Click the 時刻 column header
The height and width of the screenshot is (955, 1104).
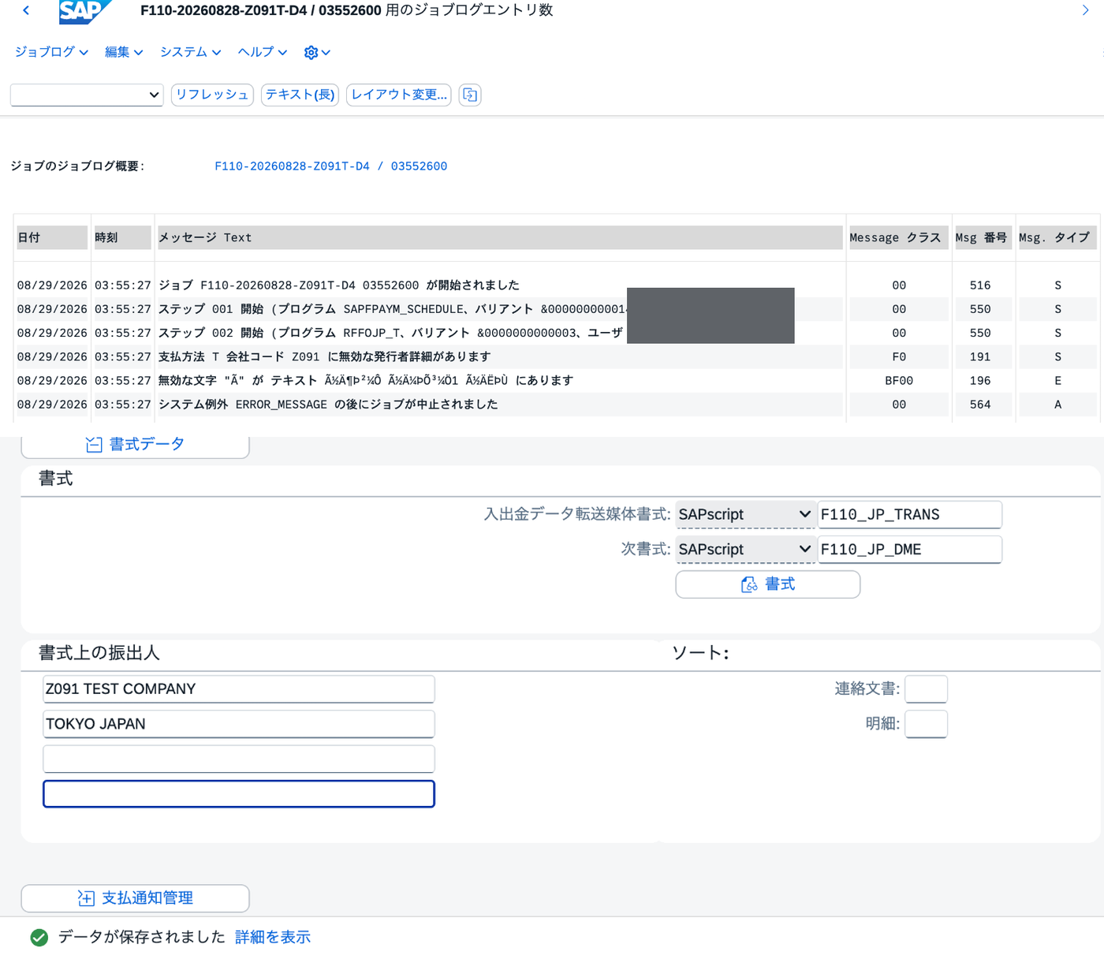(122, 237)
